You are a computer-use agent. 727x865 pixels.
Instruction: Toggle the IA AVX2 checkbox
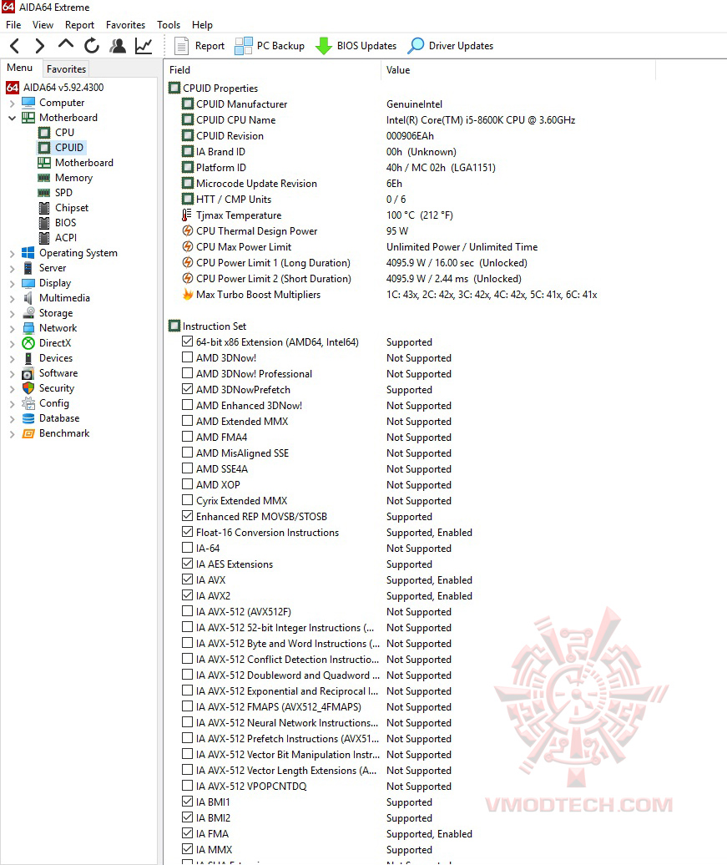point(188,596)
